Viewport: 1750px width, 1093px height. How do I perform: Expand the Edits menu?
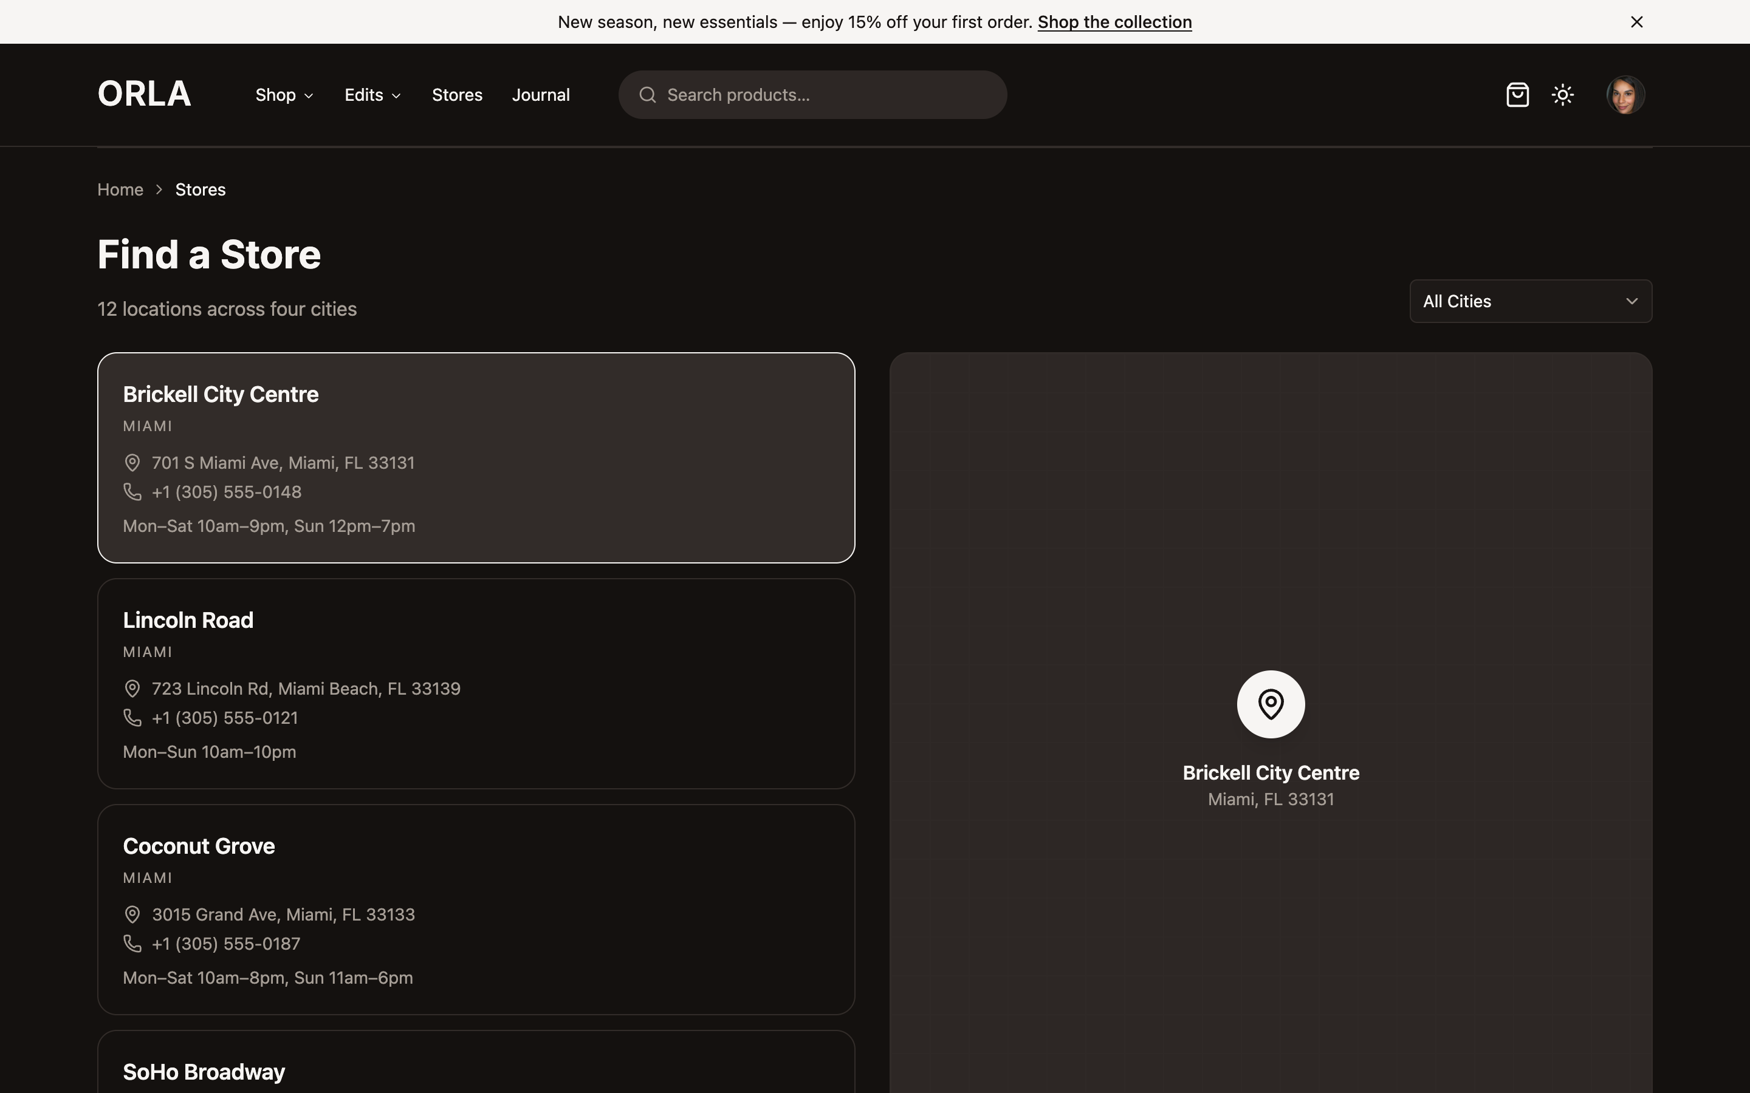372,95
